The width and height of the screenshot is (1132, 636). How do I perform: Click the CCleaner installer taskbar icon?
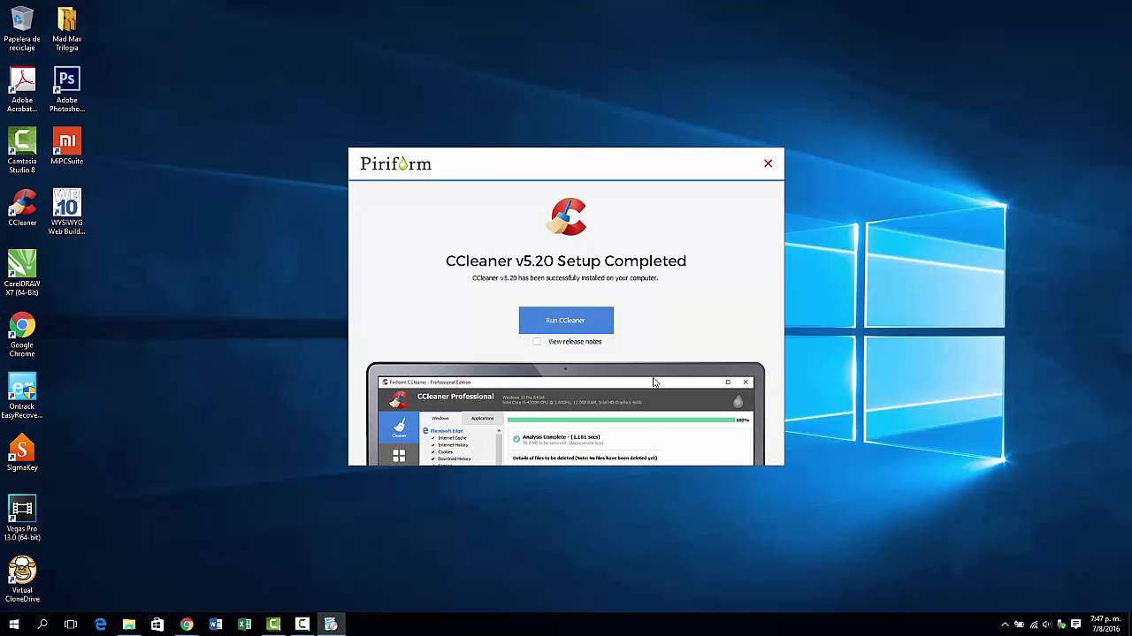point(331,624)
